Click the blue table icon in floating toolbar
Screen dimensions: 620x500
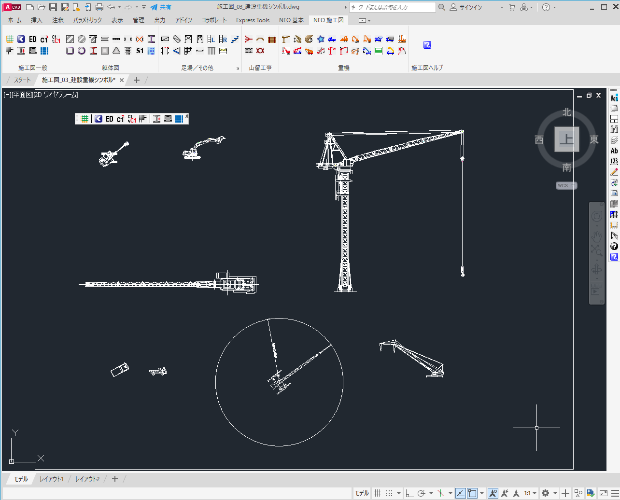179,119
